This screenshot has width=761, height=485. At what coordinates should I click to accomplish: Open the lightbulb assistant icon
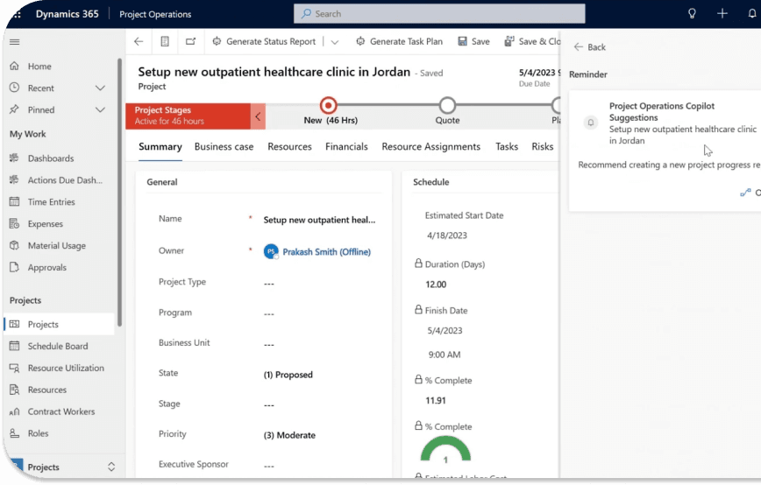pyautogui.click(x=692, y=13)
